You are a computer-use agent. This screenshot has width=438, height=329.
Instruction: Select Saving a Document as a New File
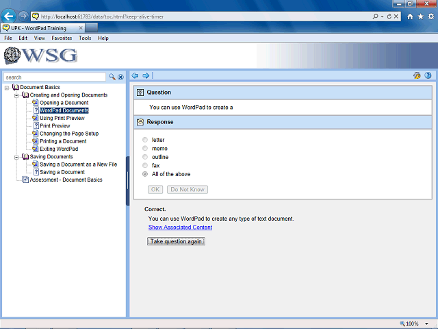pos(78,164)
